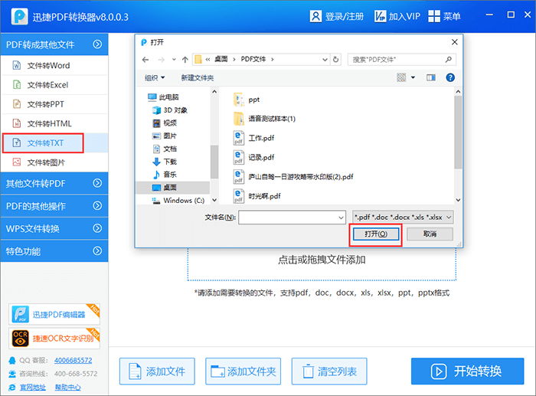
Task: Select the ppt folder
Action: (x=247, y=100)
